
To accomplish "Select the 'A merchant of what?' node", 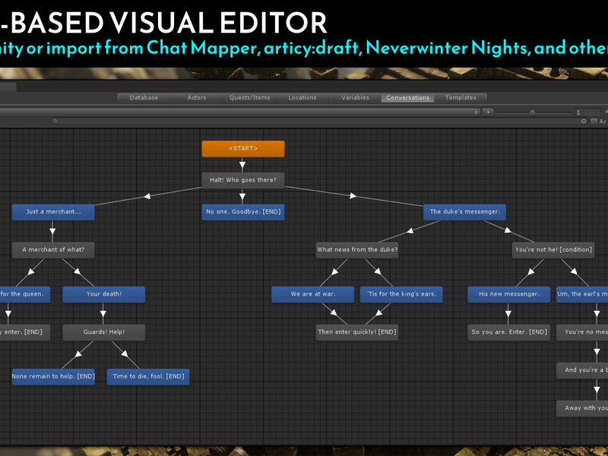I will tap(53, 251).
